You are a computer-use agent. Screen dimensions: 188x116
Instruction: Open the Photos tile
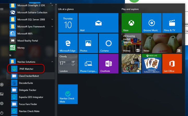(88, 43)
